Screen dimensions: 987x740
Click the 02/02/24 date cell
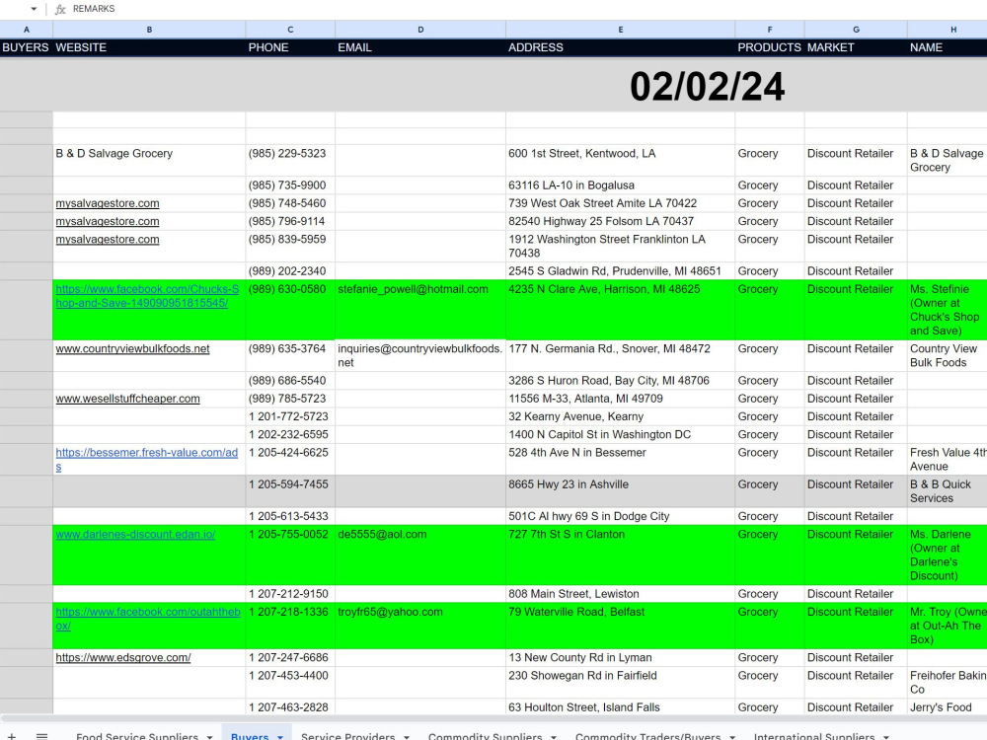tap(707, 86)
